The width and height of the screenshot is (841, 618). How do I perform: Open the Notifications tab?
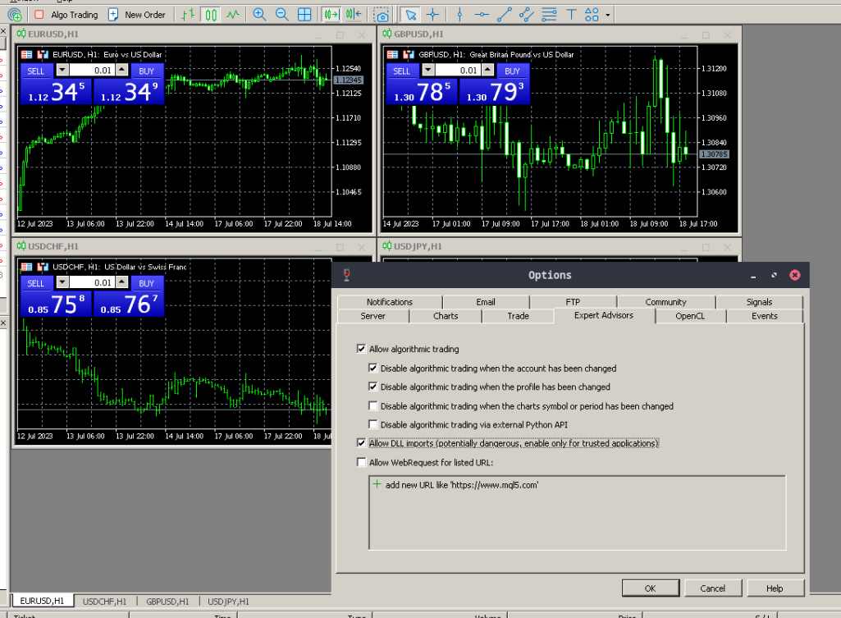[390, 302]
